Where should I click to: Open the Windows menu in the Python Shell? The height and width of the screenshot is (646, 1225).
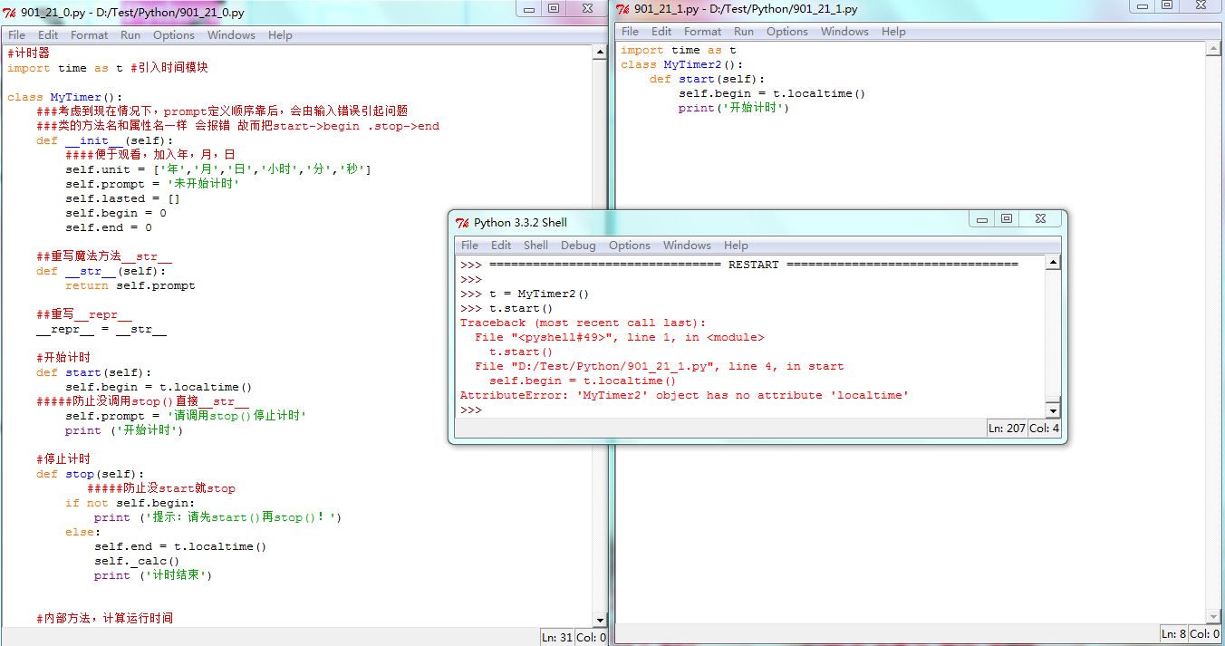click(x=687, y=246)
